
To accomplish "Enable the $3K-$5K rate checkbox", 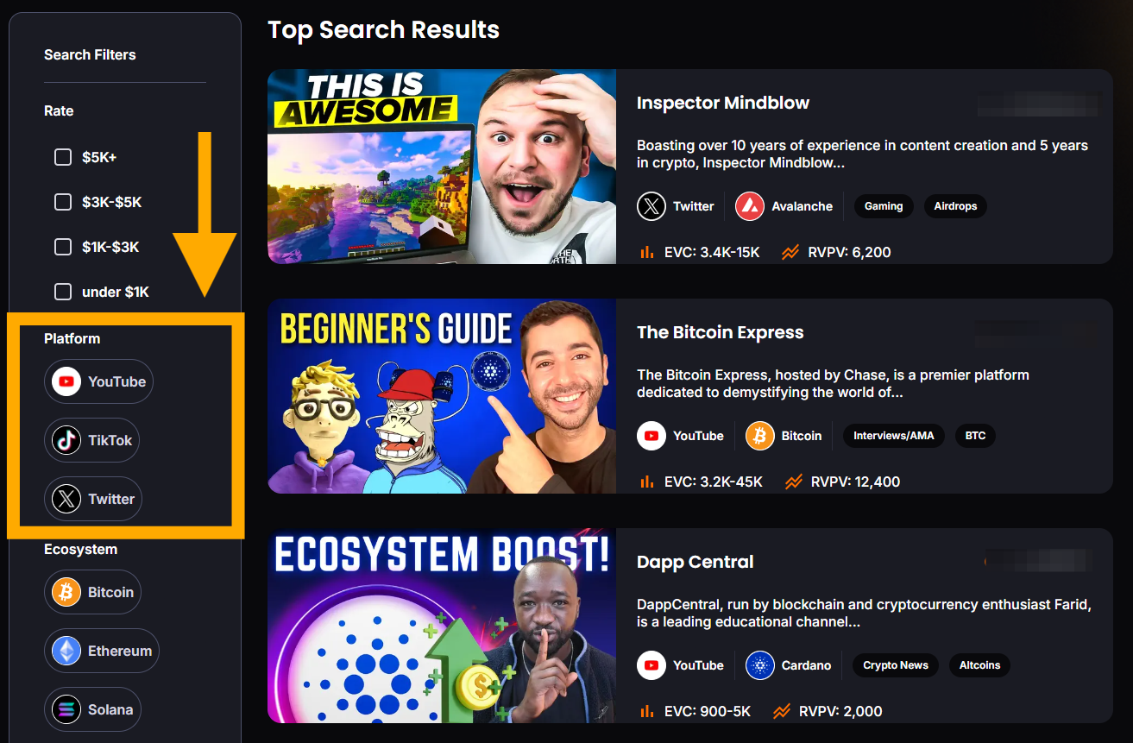I will point(62,202).
